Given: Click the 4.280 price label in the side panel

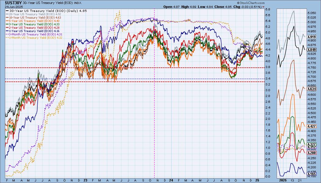Looking at the screenshot, I should pyautogui.click(x=312, y=153).
